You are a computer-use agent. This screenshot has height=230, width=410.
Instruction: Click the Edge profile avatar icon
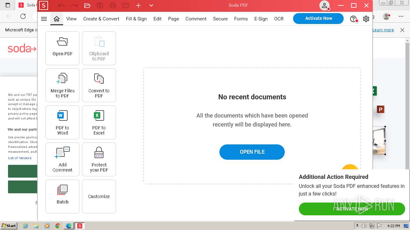tap(387, 16)
